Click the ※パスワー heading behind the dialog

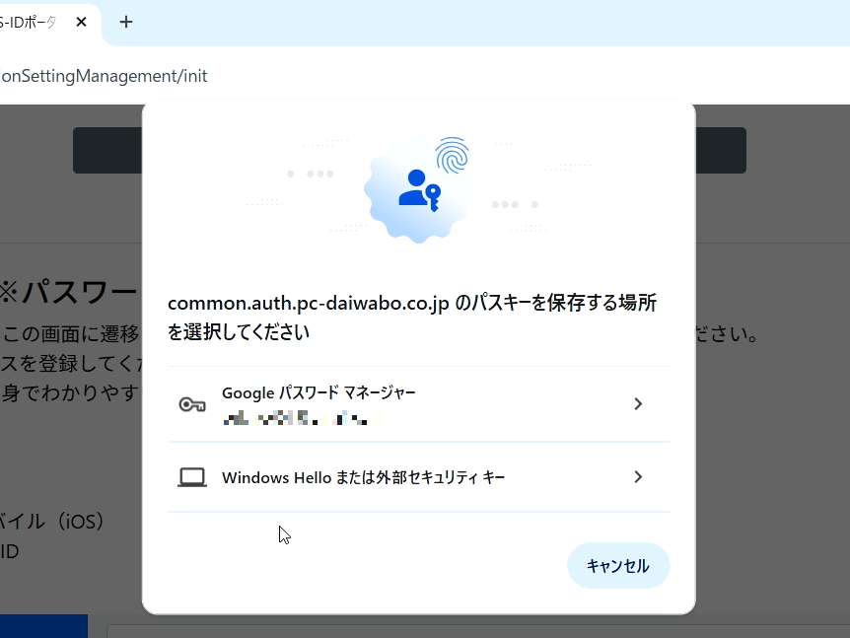pos(69,293)
